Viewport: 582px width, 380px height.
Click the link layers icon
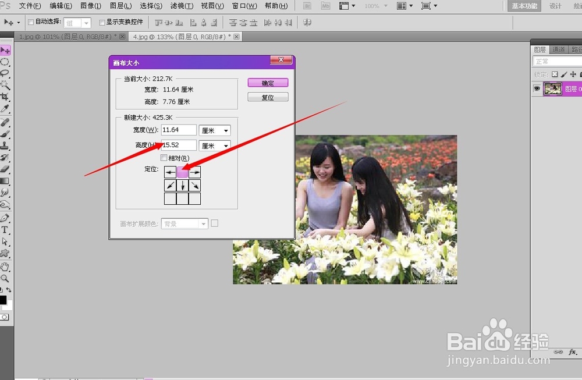tap(558, 352)
